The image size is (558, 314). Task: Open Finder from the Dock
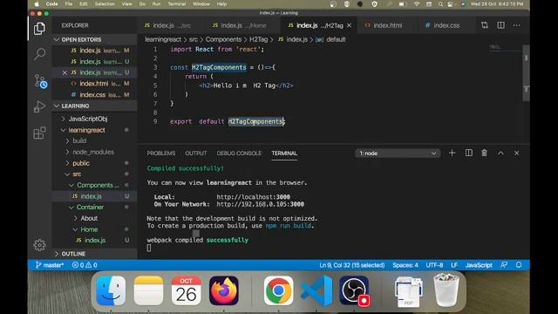[111, 290]
